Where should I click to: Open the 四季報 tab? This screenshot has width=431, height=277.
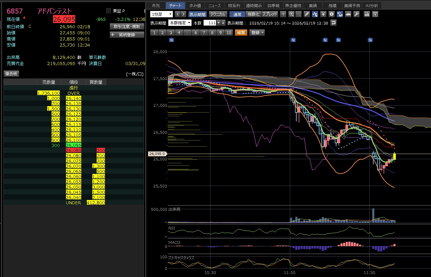click(x=273, y=6)
